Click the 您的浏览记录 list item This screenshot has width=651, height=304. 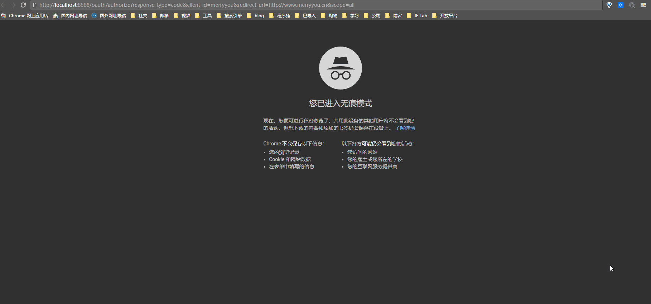tap(284, 152)
